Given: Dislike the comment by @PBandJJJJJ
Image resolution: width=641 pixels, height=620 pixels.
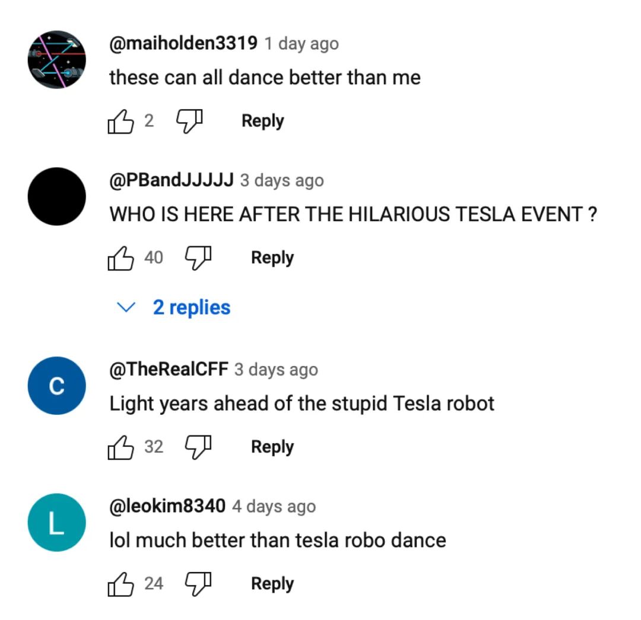Looking at the screenshot, I should pyautogui.click(x=199, y=258).
